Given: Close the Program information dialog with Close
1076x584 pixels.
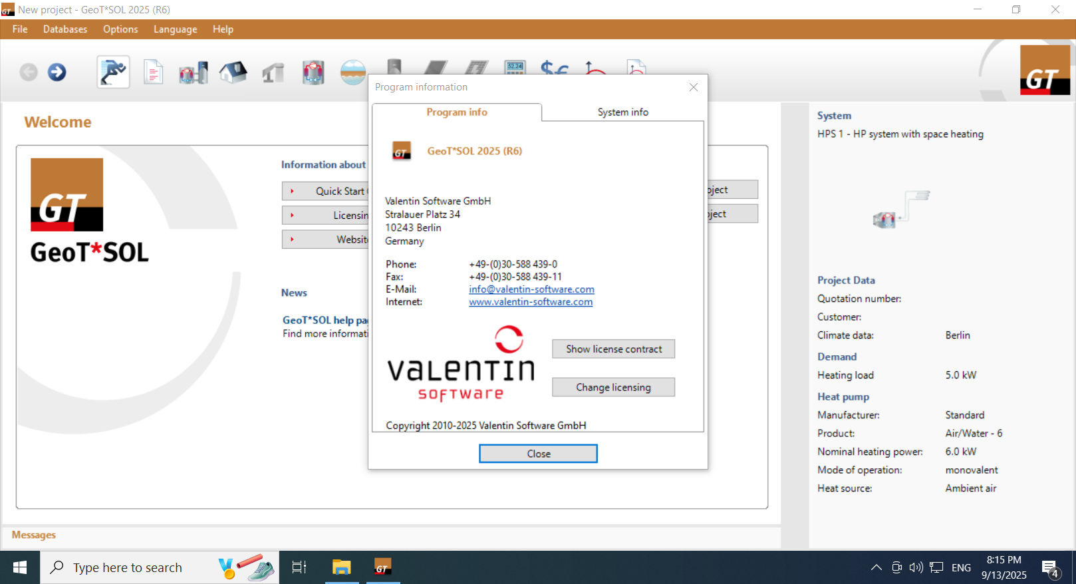Looking at the screenshot, I should pos(538,454).
